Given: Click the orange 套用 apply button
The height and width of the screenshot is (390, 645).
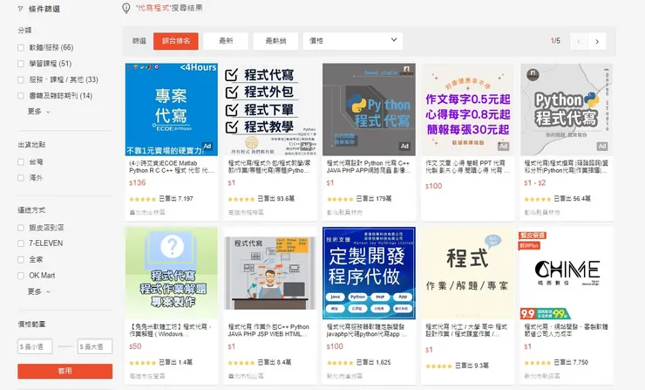Looking at the screenshot, I should [x=65, y=371].
